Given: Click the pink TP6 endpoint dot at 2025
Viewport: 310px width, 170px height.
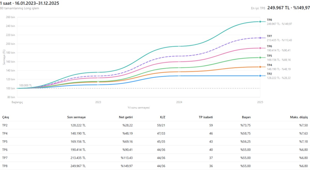Looking at the screenshot, I should pyautogui.click(x=260, y=48).
